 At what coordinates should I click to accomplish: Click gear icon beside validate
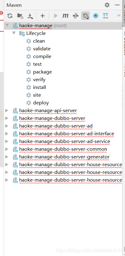point(29,49)
